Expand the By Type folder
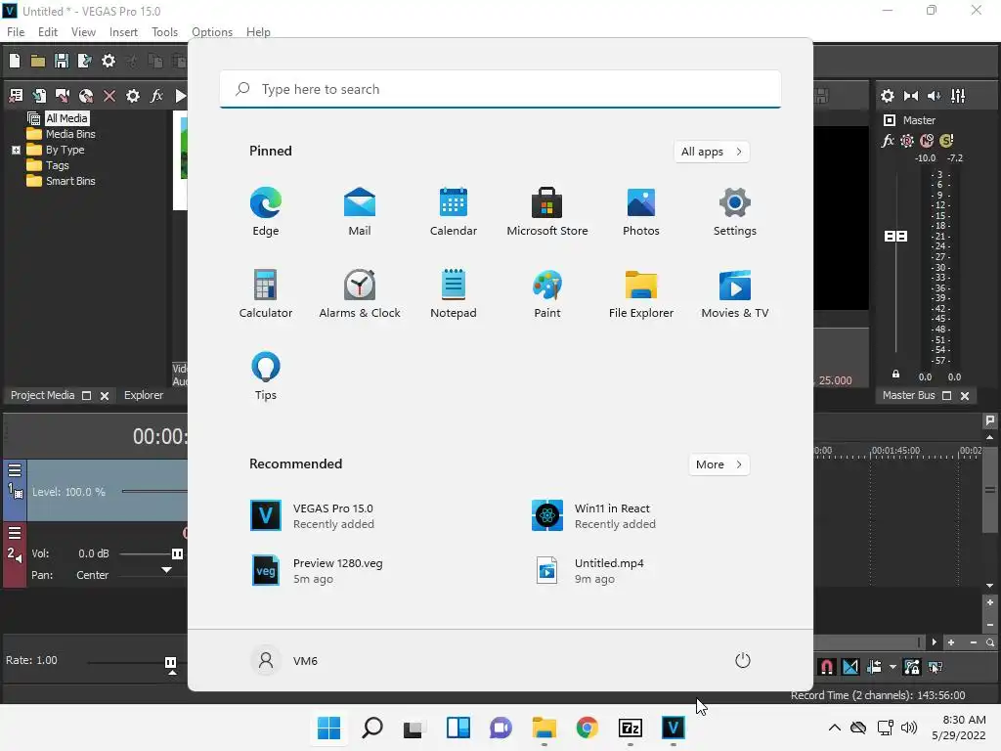The image size is (1001, 751). (16, 150)
